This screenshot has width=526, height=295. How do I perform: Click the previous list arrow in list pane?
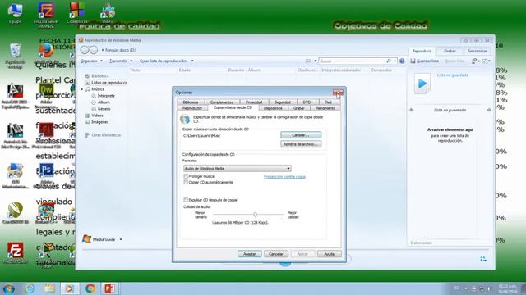[x=412, y=110]
